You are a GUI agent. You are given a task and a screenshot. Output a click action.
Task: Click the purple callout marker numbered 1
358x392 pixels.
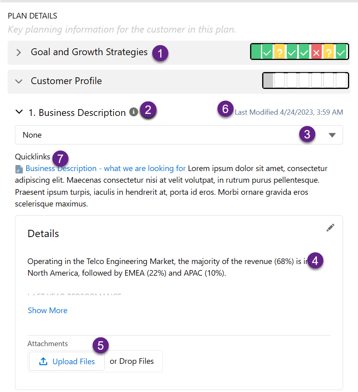click(x=160, y=53)
